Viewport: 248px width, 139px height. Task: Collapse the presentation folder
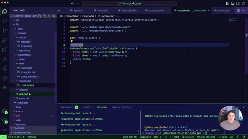(24, 55)
